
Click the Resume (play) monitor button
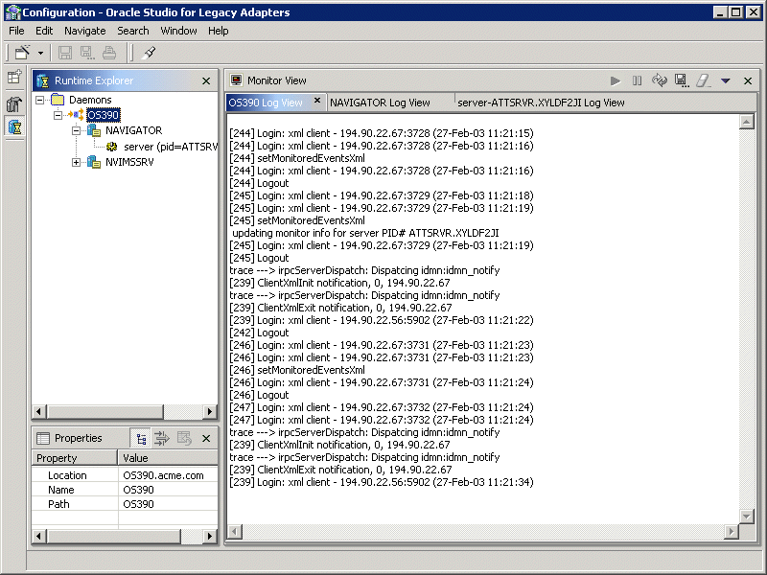click(x=616, y=80)
